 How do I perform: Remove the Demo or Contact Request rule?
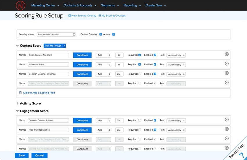[x=227, y=119]
